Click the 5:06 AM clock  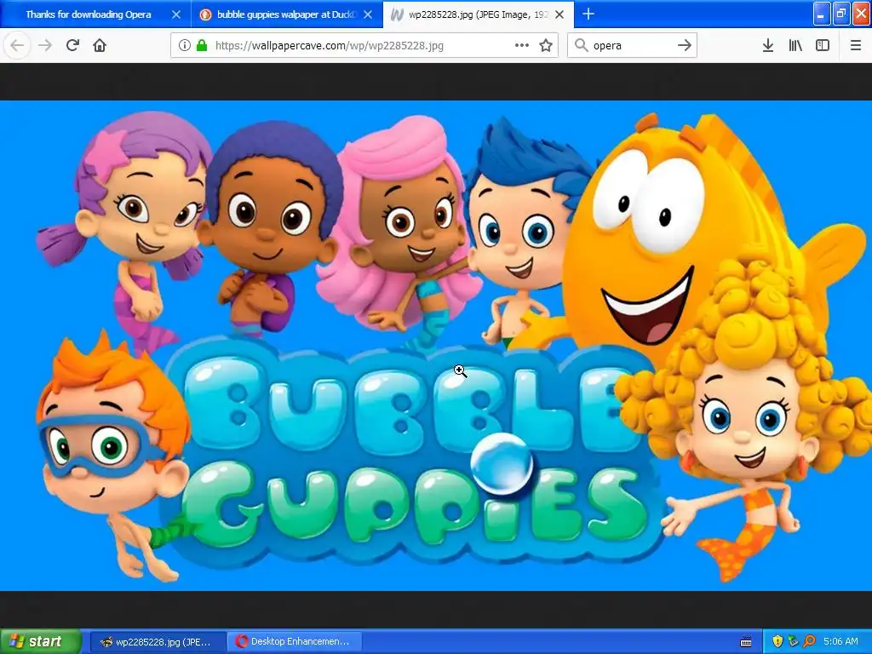(x=840, y=642)
